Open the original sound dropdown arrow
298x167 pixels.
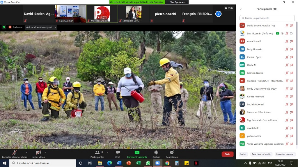pyautogui.click(x=56, y=27)
